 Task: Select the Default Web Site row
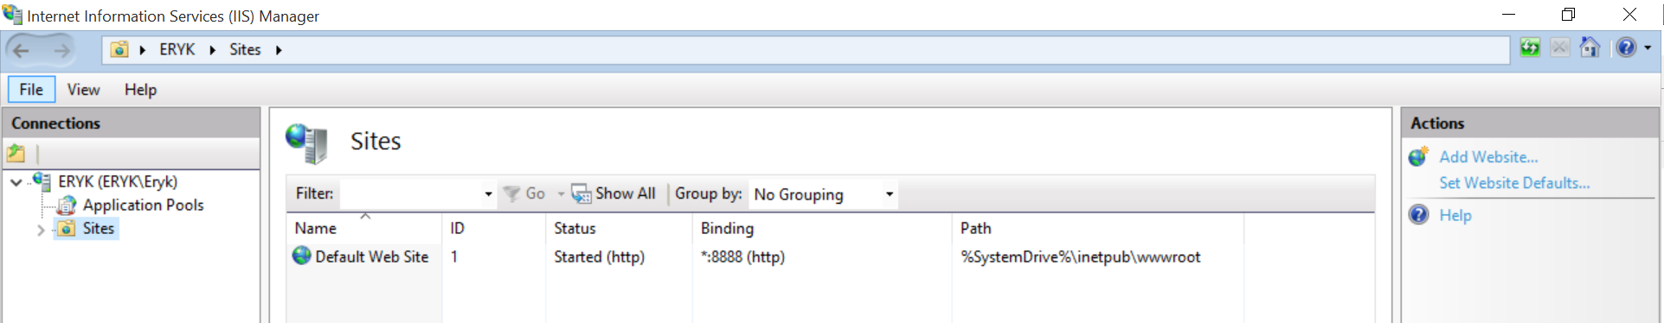[830, 256]
